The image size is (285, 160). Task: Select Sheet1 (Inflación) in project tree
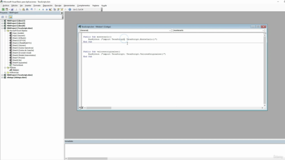tap(19, 38)
